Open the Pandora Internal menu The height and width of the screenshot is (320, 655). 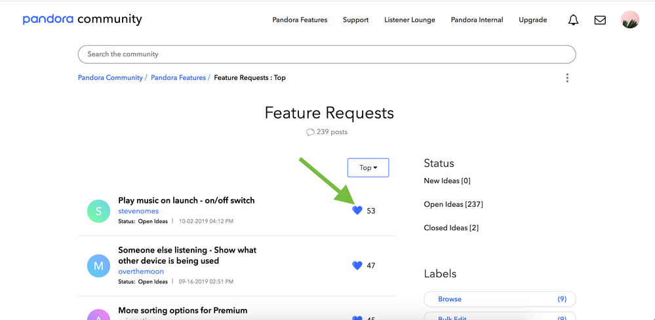tap(477, 20)
